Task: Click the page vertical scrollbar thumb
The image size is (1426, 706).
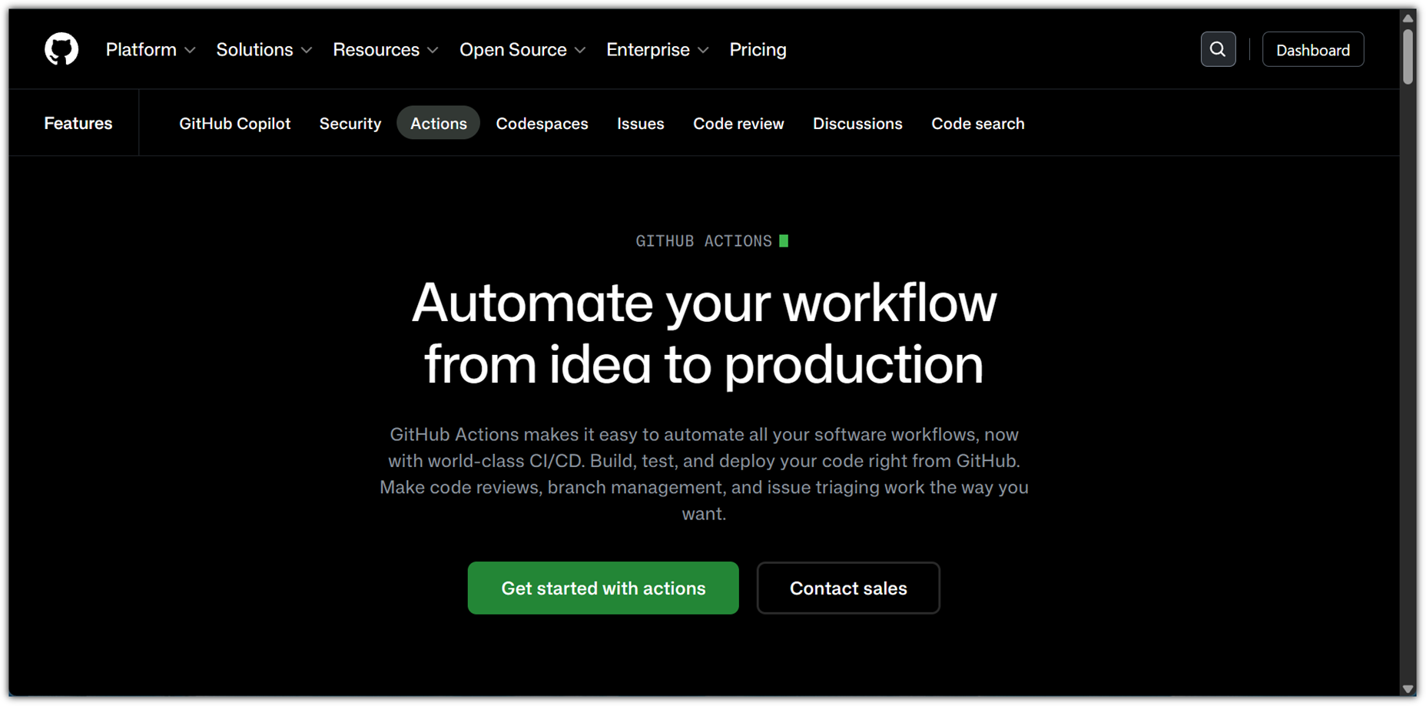Action: coord(1408,55)
